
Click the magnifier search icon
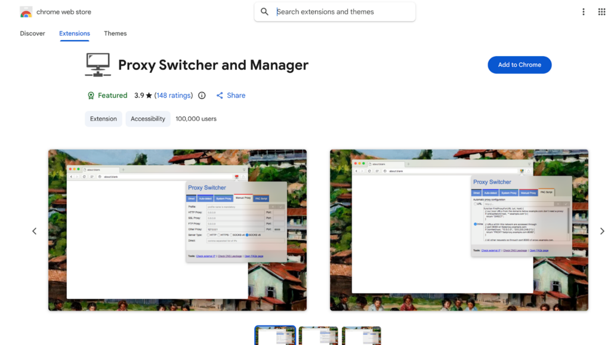[x=265, y=12]
